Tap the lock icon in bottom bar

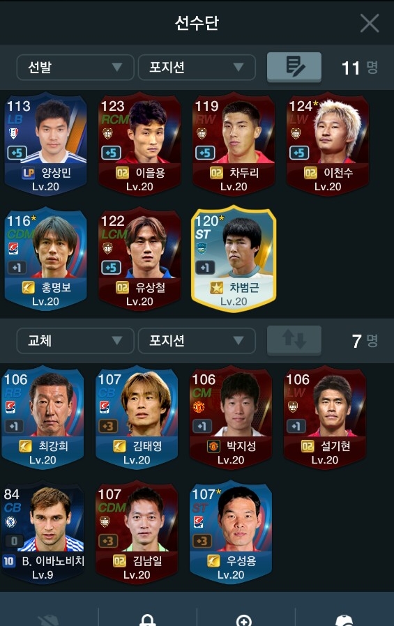point(147,621)
